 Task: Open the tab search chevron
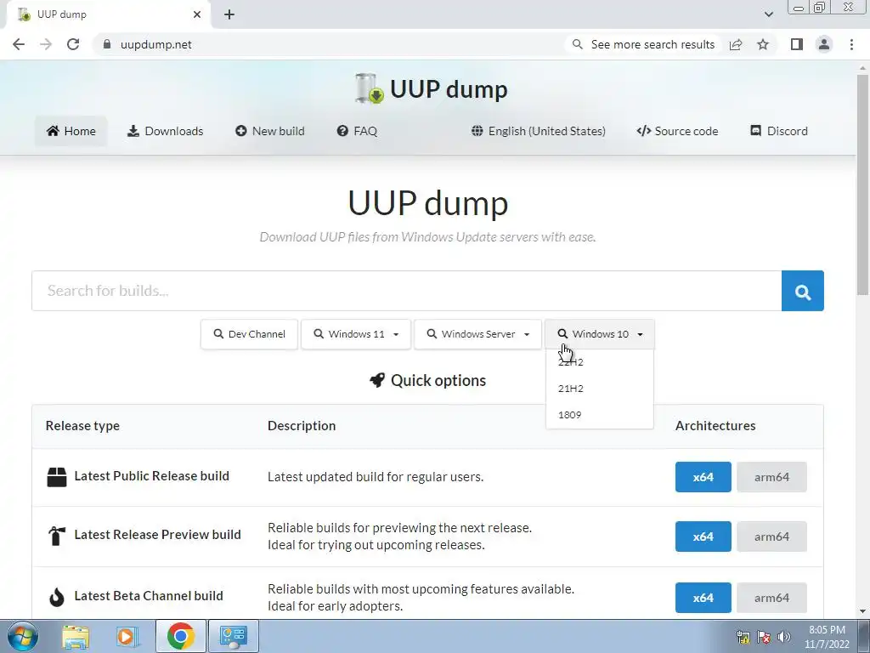tap(768, 14)
